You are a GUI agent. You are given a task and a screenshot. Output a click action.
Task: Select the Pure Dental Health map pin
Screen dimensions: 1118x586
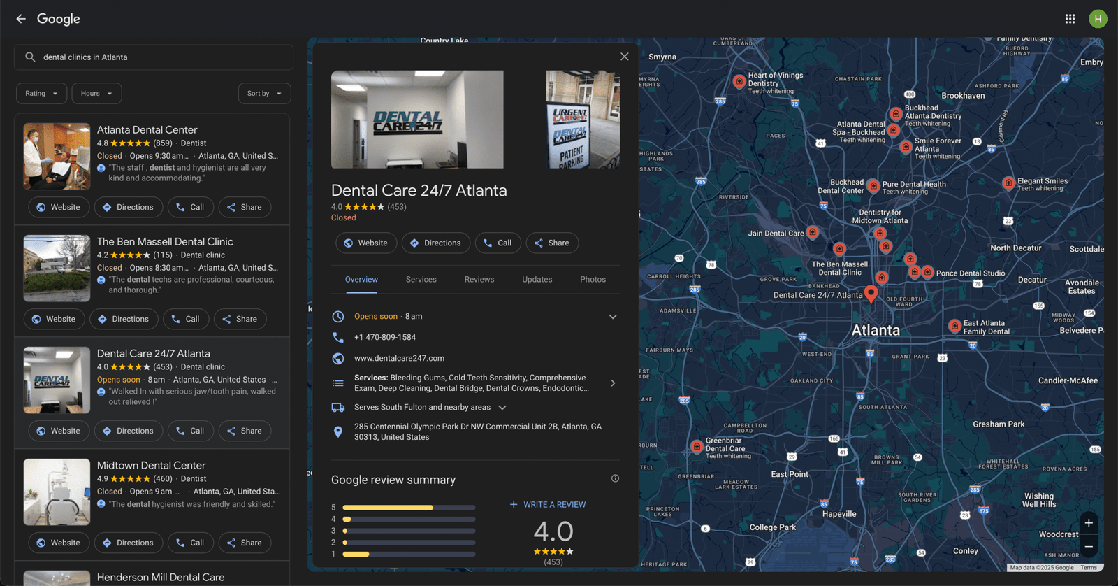click(873, 186)
